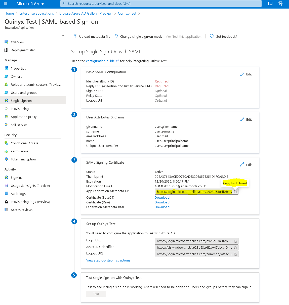Click the Logout URL field

coord(196,254)
